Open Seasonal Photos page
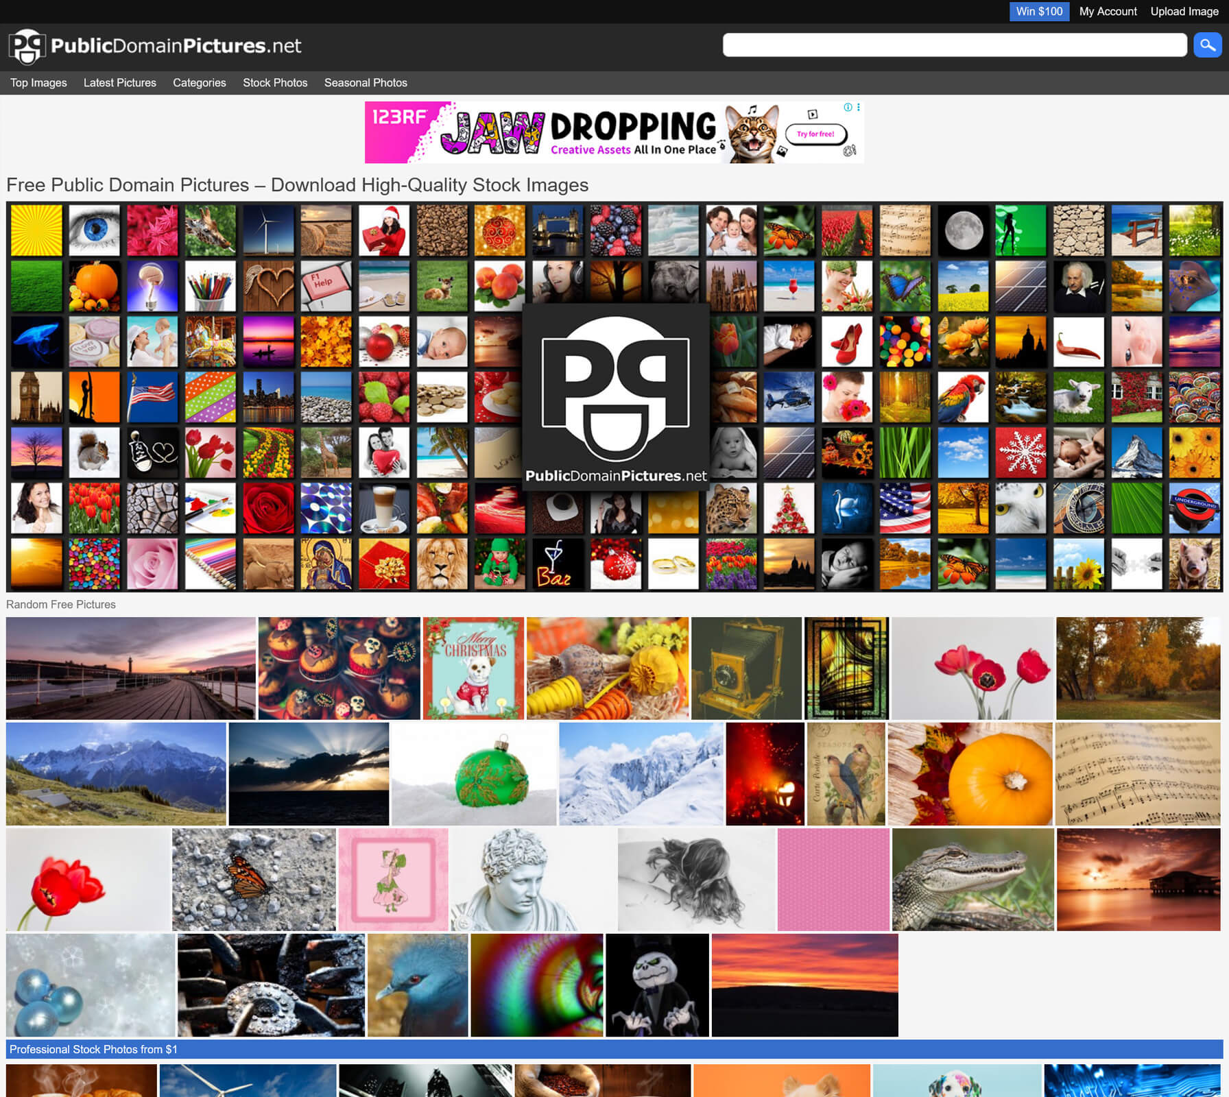Image resolution: width=1229 pixels, height=1097 pixels. pyautogui.click(x=366, y=82)
